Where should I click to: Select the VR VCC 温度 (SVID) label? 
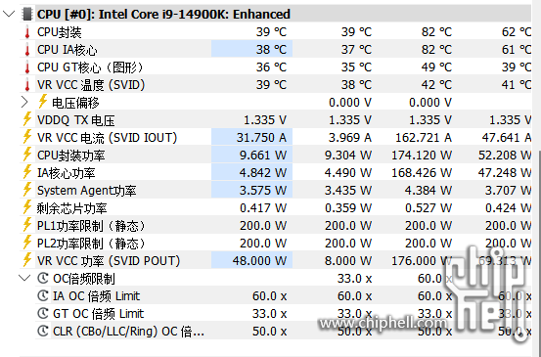(x=91, y=85)
